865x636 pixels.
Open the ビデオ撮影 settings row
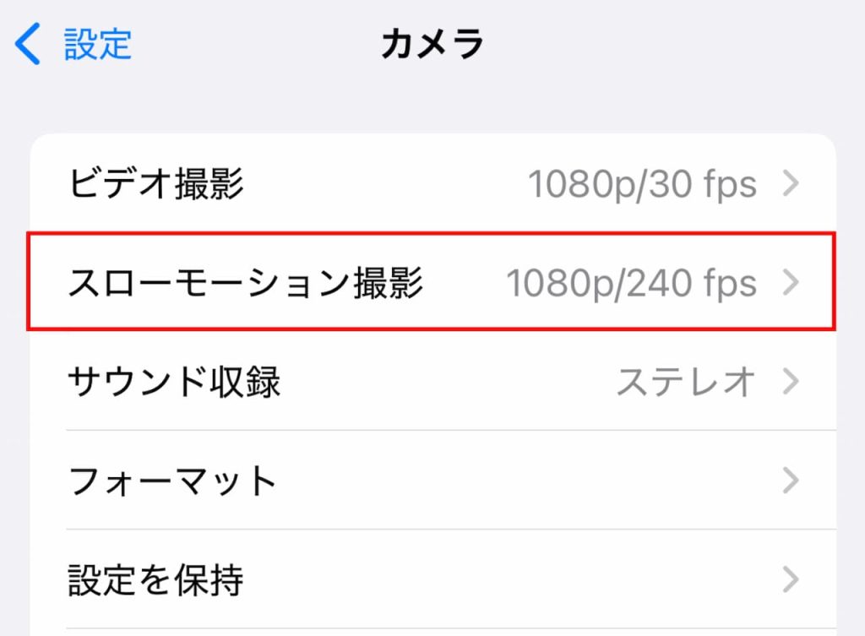tap(433, 183)
